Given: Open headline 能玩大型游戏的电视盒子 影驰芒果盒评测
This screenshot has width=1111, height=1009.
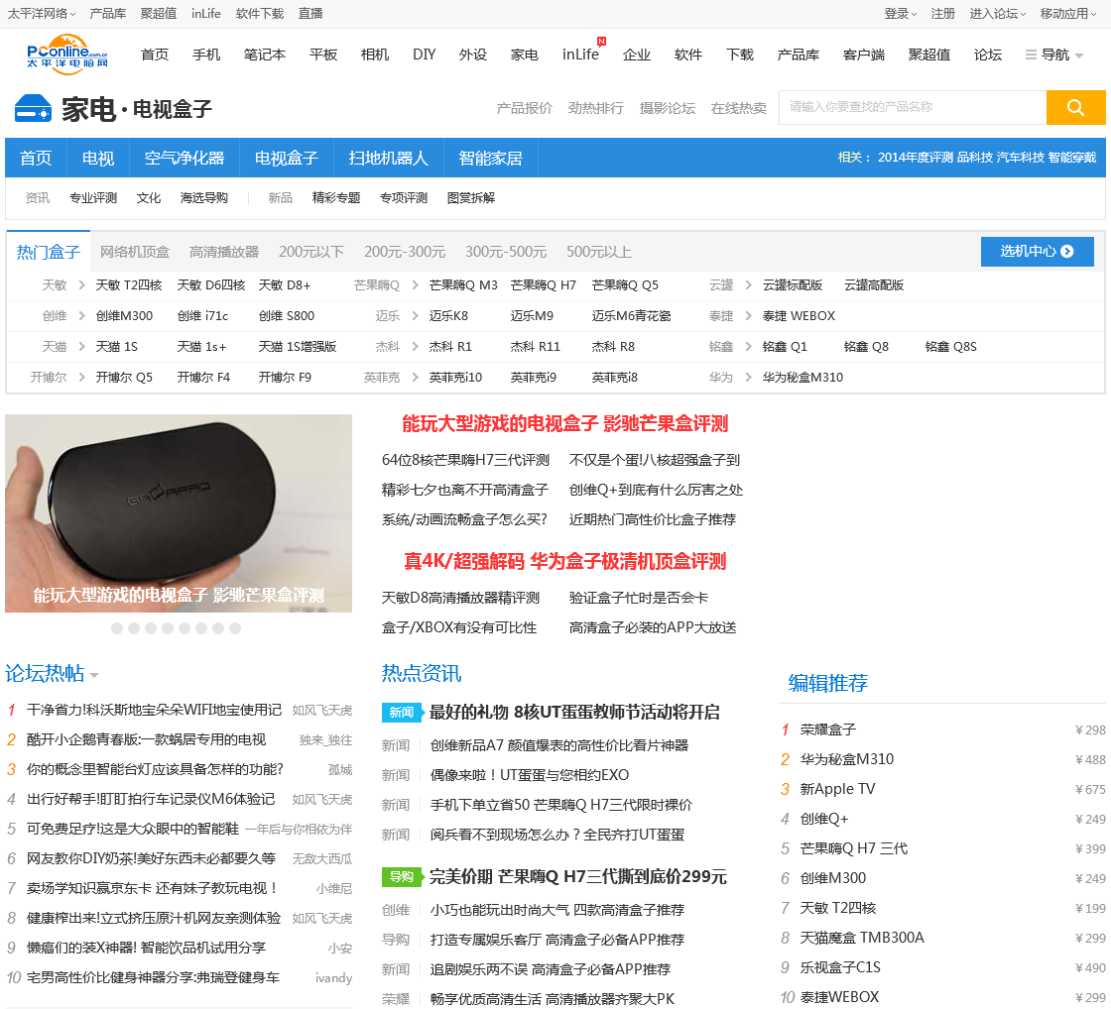Looking at the screenshot, I should coord(564,423).
